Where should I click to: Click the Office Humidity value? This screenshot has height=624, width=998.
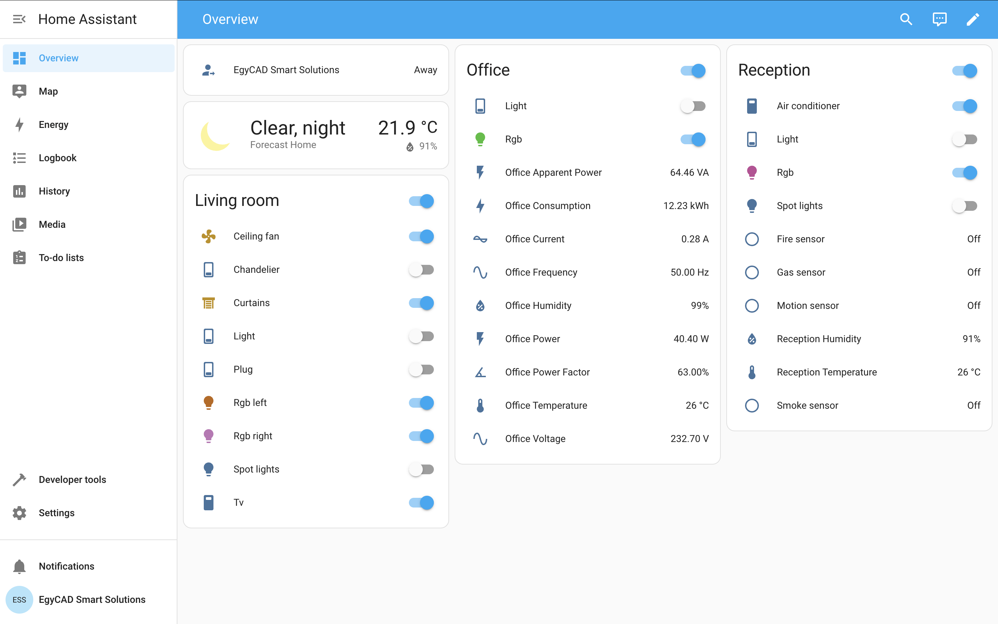click(699, 305)
